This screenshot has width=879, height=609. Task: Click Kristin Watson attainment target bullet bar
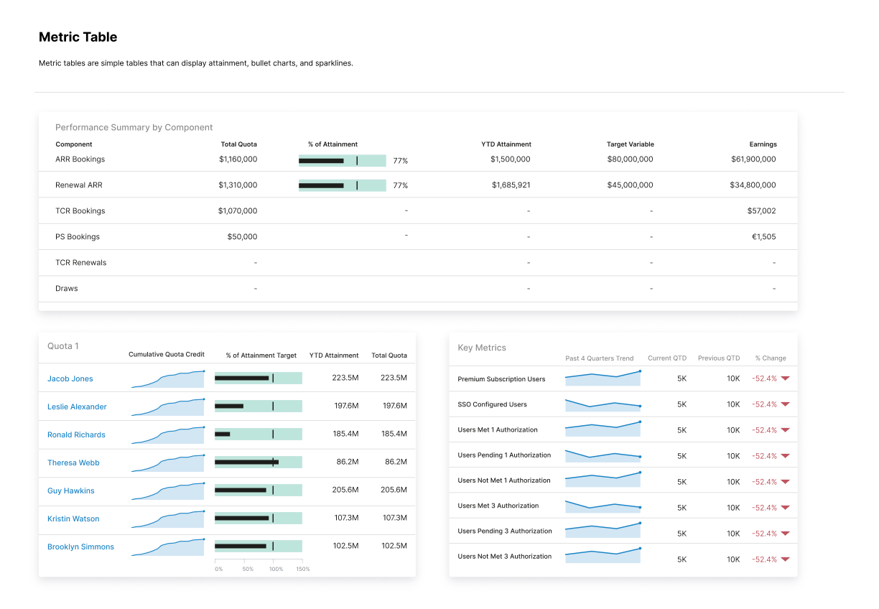pyautogui.click(x=259, y=518)
